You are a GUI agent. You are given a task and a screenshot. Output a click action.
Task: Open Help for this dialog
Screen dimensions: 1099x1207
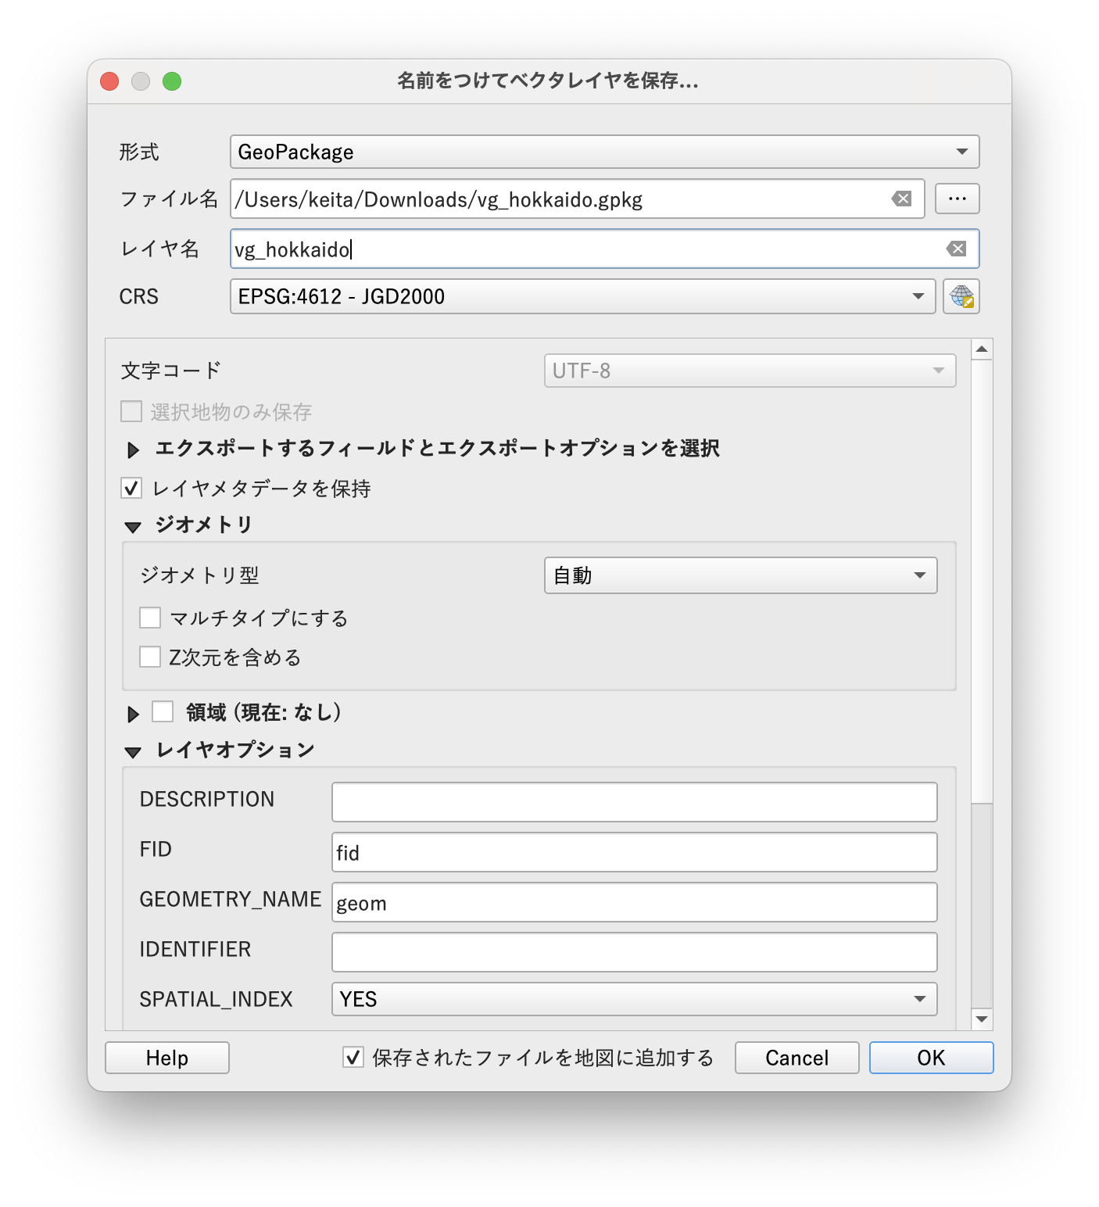click(x=166, y=1058)
